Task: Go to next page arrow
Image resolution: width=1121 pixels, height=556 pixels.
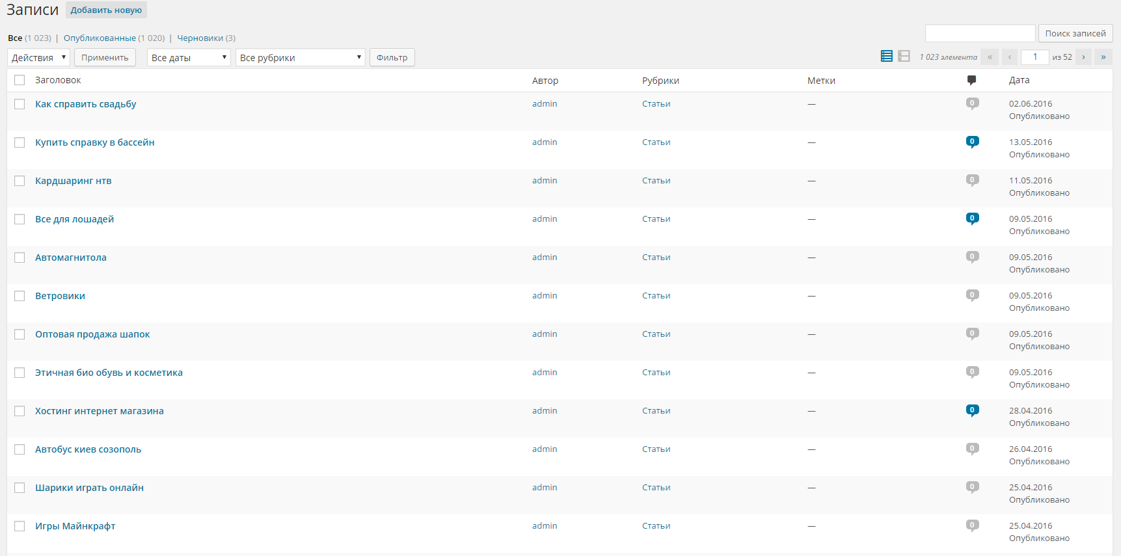Action: (1083, 57)
